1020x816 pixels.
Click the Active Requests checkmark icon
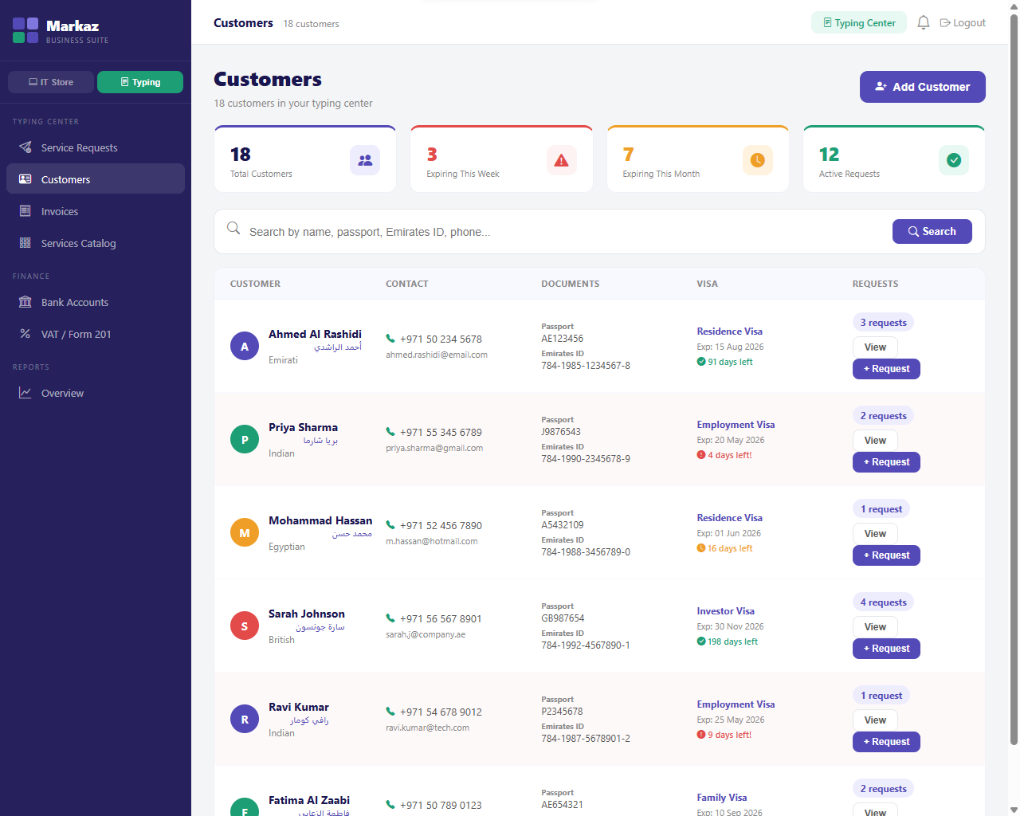(954, 160)
